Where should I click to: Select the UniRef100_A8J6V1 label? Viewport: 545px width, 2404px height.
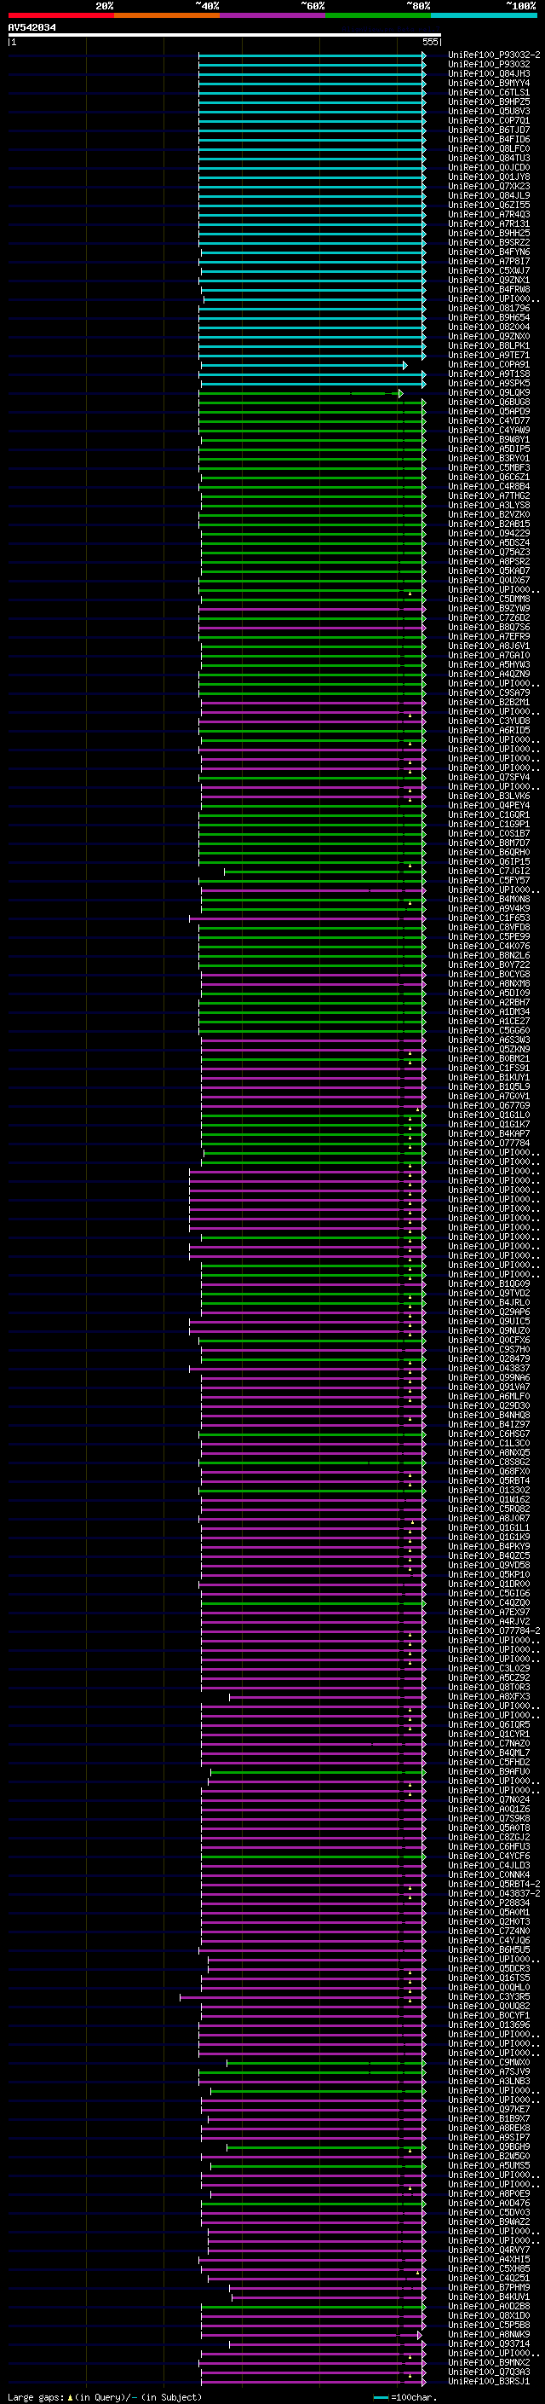(489, 646)
